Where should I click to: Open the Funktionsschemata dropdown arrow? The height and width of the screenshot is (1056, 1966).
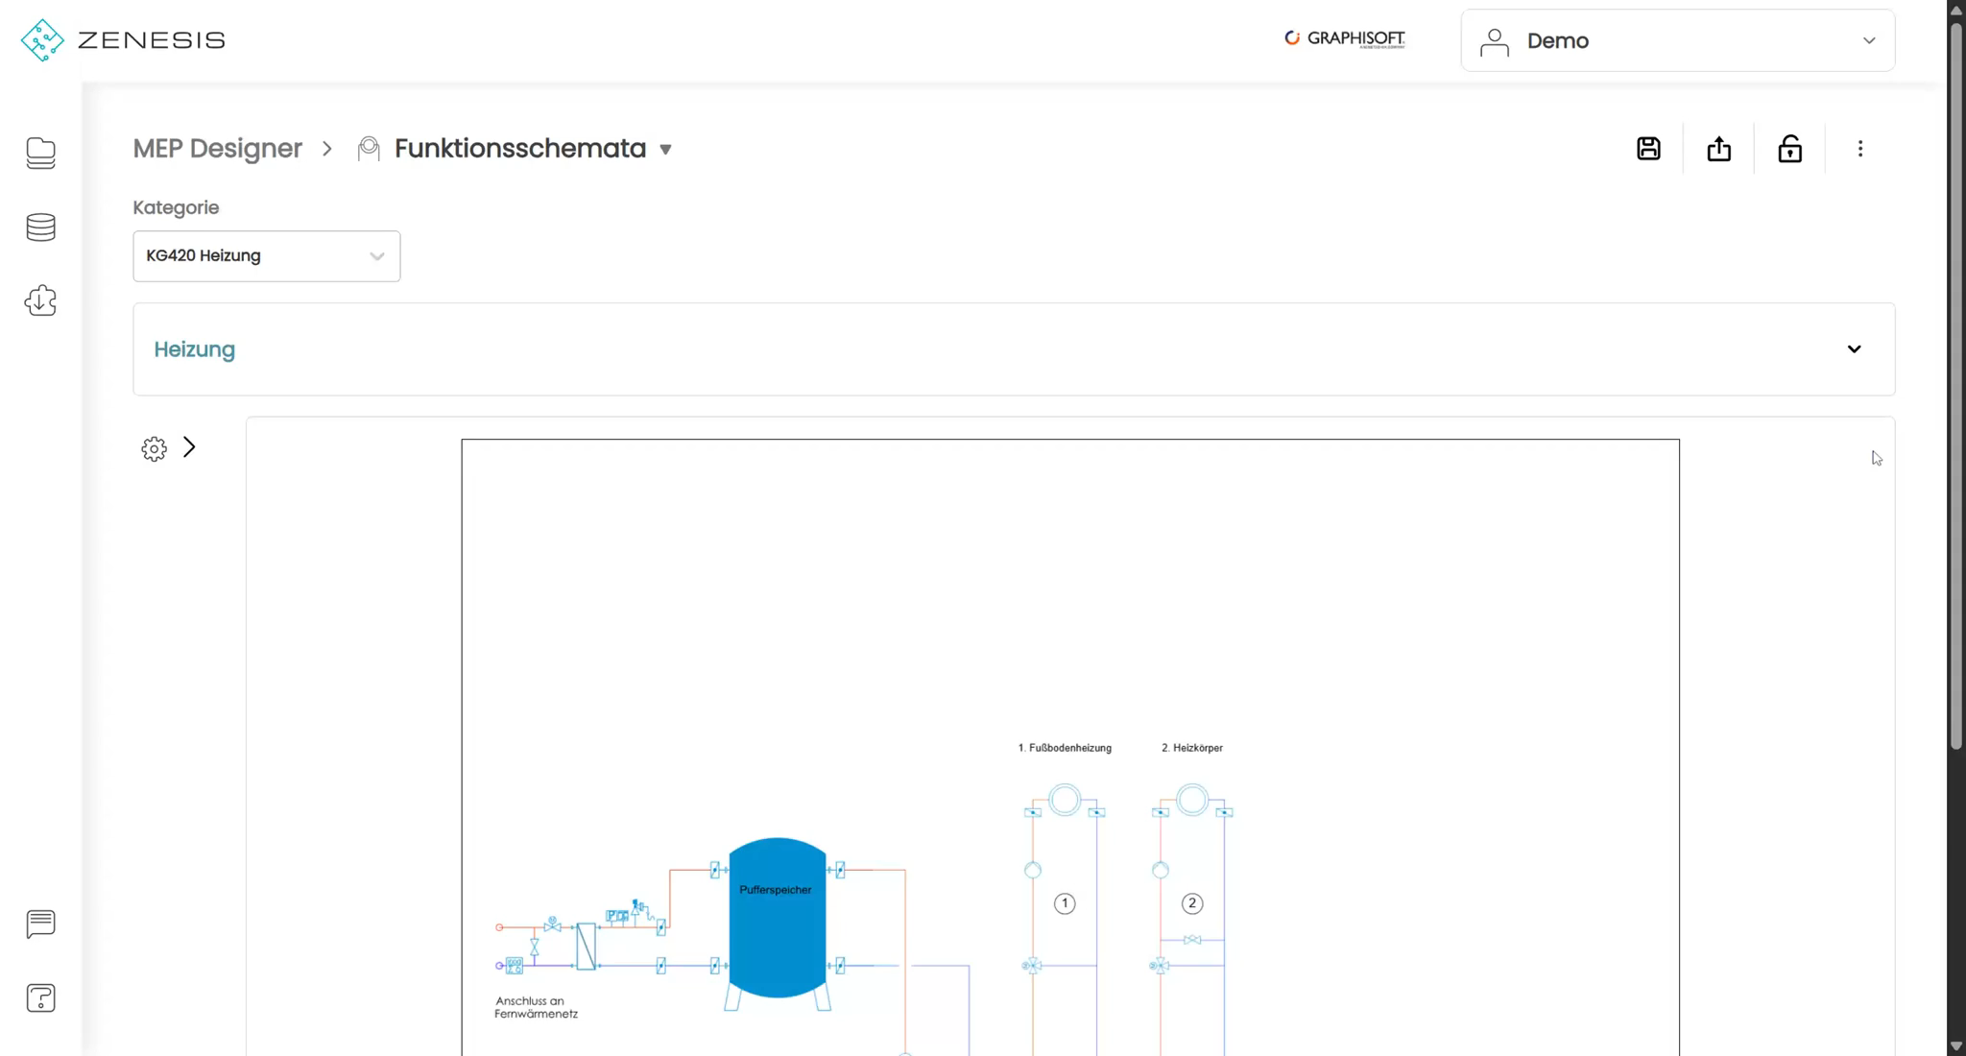(x=665, y=150)
